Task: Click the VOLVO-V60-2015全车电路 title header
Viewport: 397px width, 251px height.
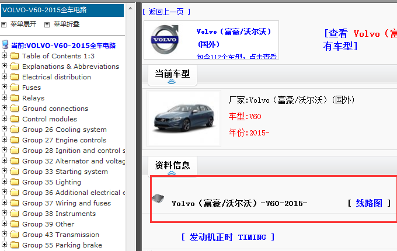Action: [62, 10]
